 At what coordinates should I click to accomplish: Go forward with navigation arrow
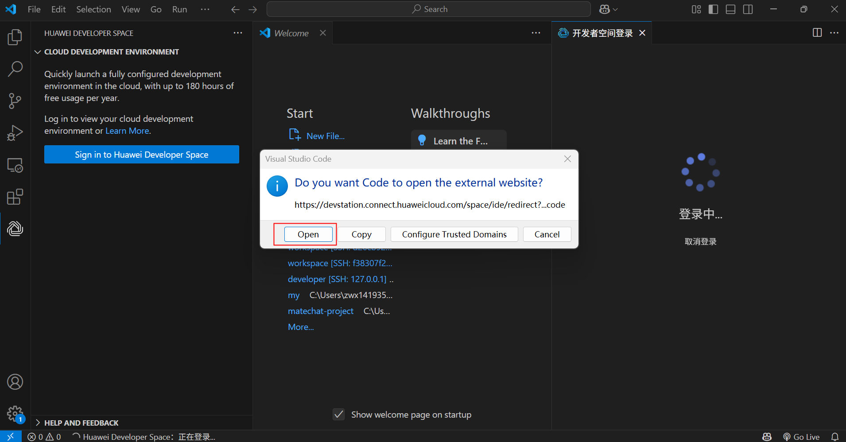[253, 9]
